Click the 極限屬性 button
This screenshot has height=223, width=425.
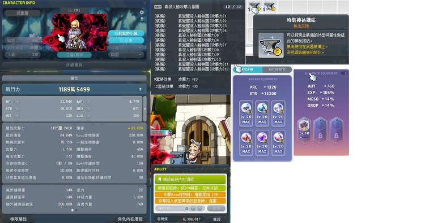coord(19,219)
